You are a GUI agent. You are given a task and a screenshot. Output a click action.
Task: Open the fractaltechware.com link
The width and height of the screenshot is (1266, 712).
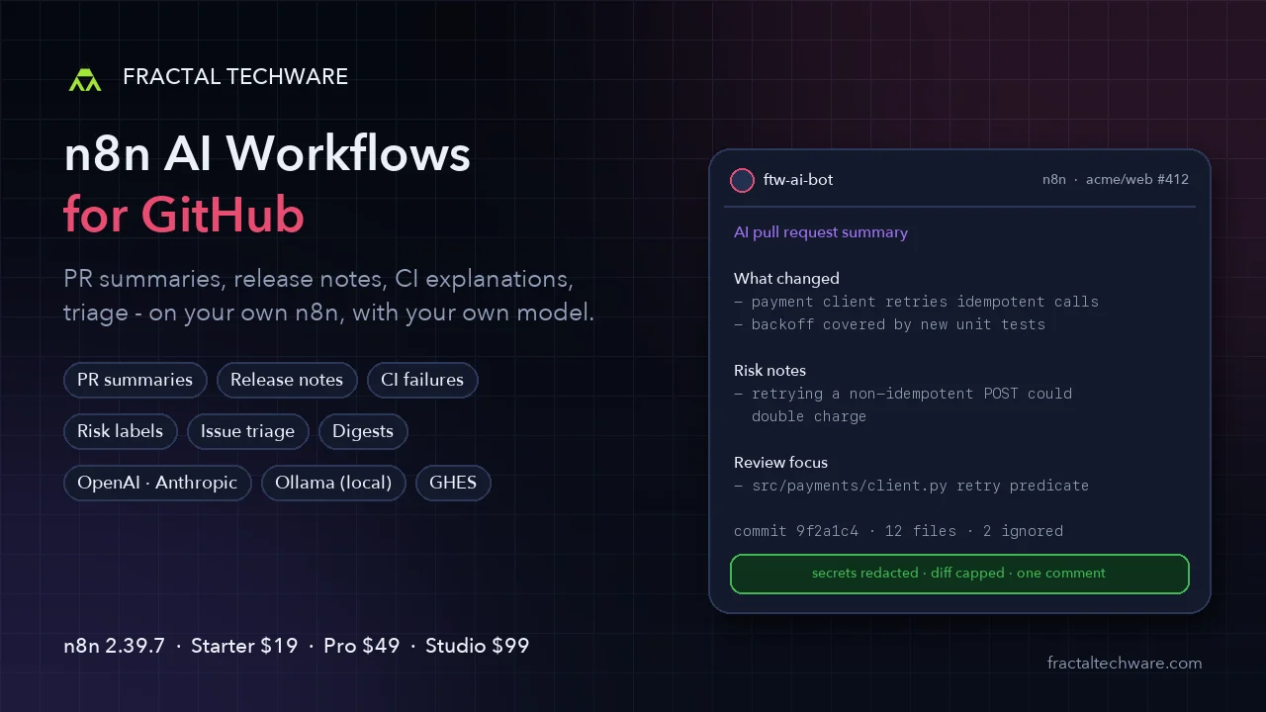(x=1125, y=664)
